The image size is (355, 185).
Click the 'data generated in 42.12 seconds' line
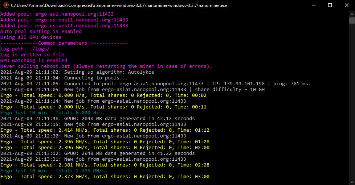tap(98, 119)
